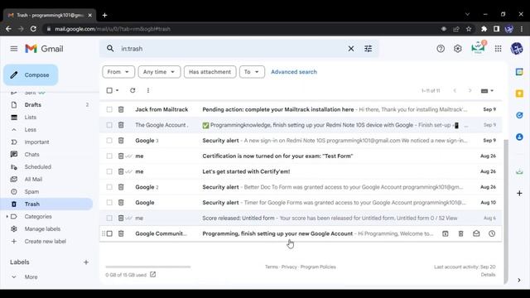The height and width of the screenshot is (298, 530).
Task: Open the select-all dropdown arrow
Action: pos(118,90)
